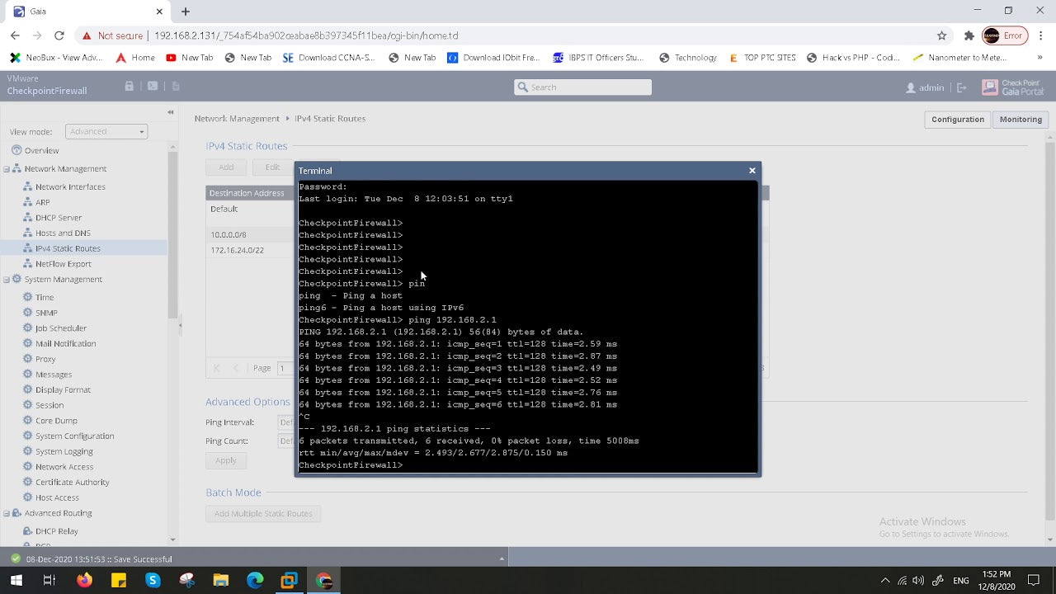This screenshot has width=1056, height=594.
Task: Expand the status bar with its arrow
Action: pos(502,559)
